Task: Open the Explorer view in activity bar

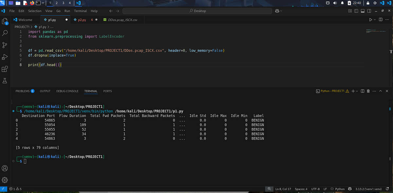Action: point(5,21)
